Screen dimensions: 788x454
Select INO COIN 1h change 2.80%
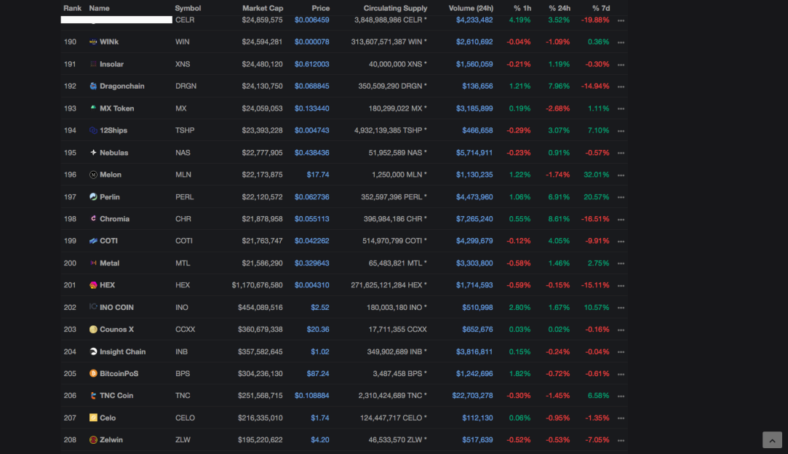[x=520, y=307]
